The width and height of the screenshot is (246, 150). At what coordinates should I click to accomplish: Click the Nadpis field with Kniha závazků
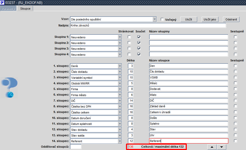[x=148, y=25]
